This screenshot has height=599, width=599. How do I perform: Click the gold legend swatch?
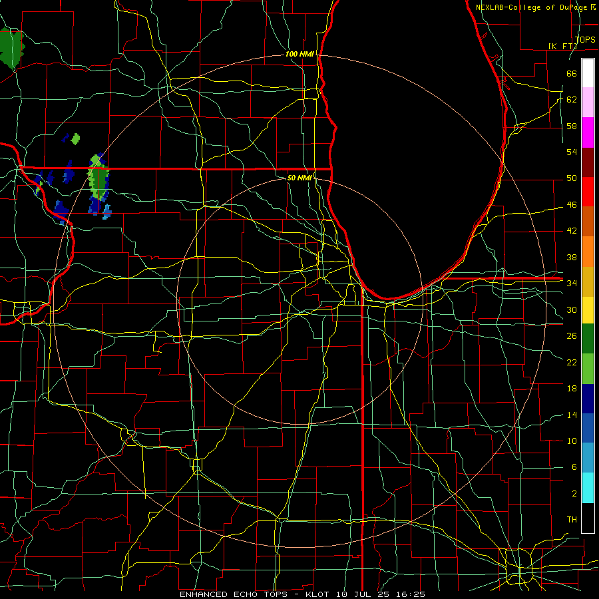(588, 281)
